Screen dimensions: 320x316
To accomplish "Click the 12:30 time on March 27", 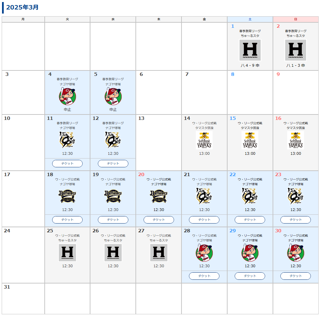I will (x=159, y=266).
